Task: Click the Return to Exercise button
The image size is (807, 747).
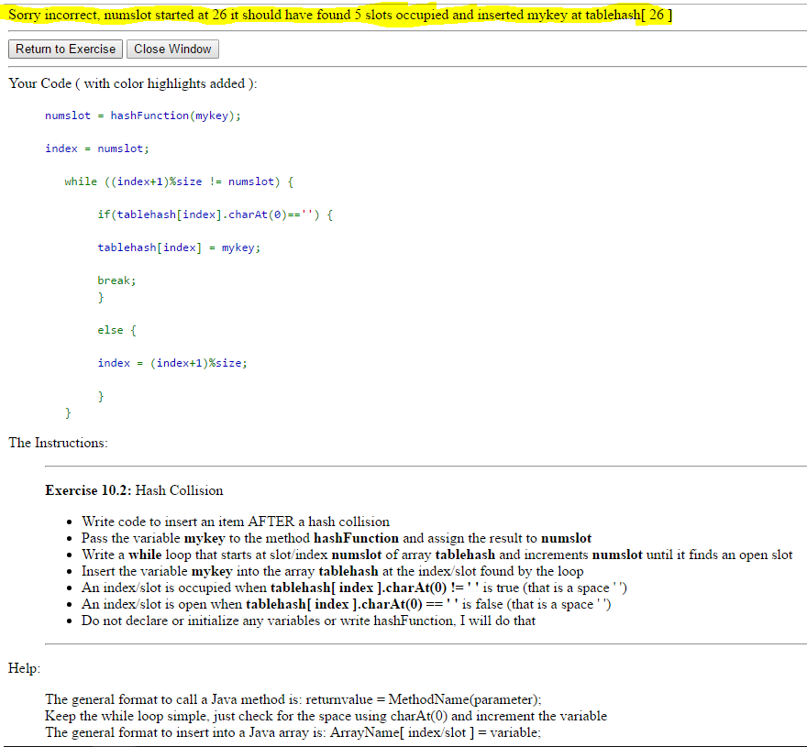Action: [64, 49]
